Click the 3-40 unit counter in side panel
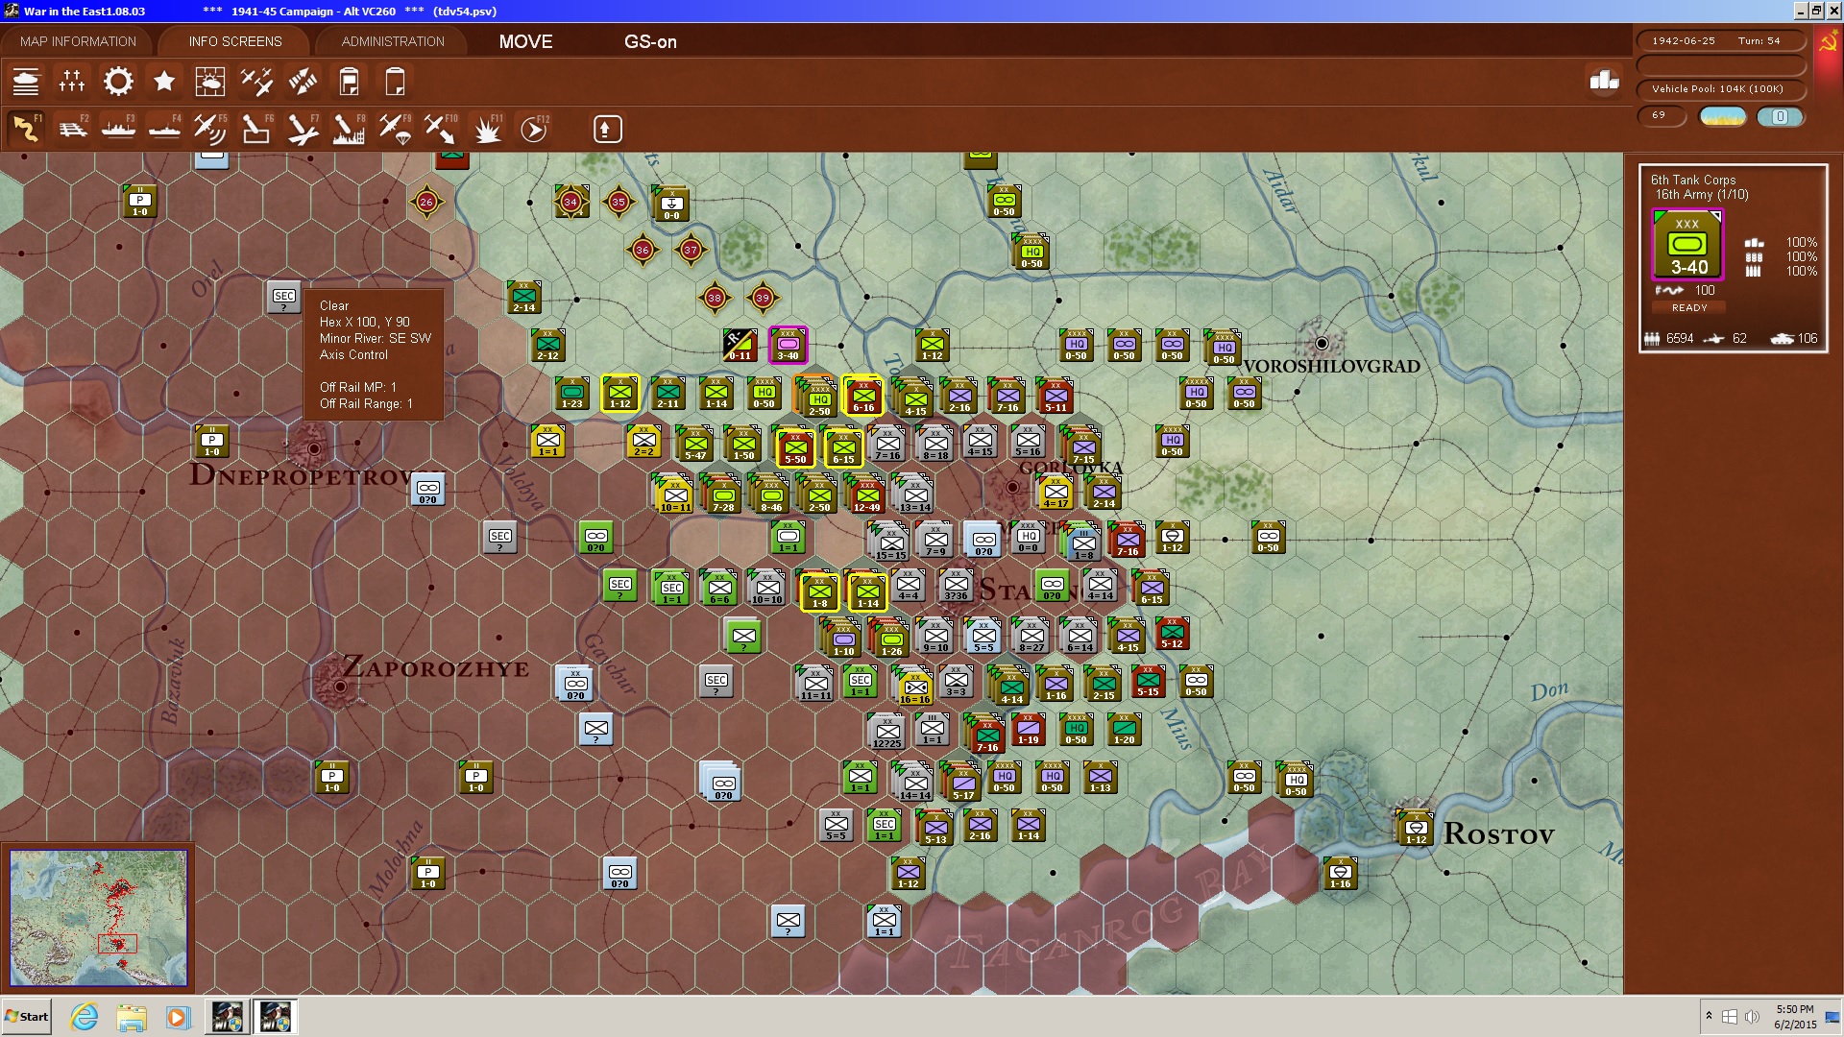Image resolution: width=1844 pixels, height=1037 pixels. click(1687, 246)
